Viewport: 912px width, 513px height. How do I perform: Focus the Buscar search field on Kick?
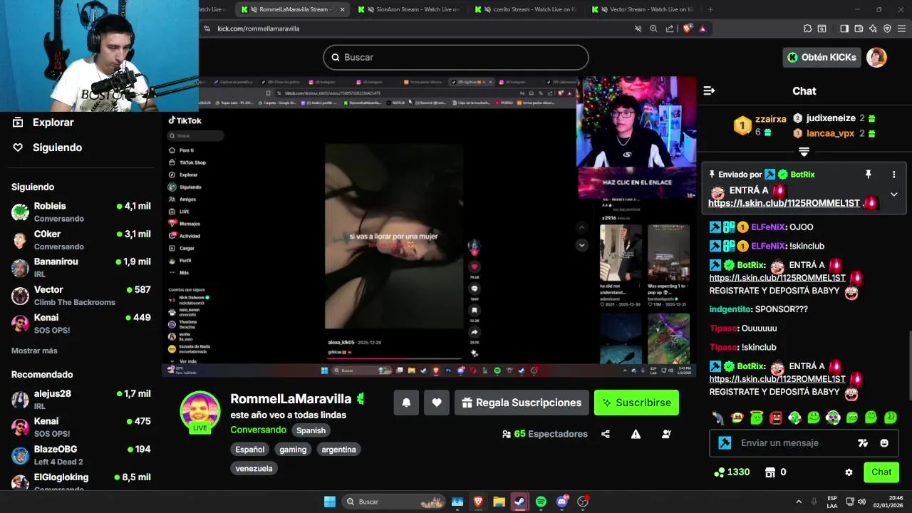click(456, 57)
